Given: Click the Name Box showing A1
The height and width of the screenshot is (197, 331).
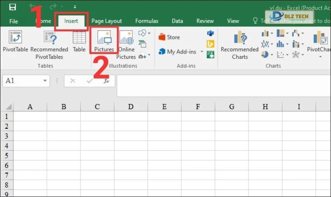Looking at the screenshot, I should coord(22,81).
